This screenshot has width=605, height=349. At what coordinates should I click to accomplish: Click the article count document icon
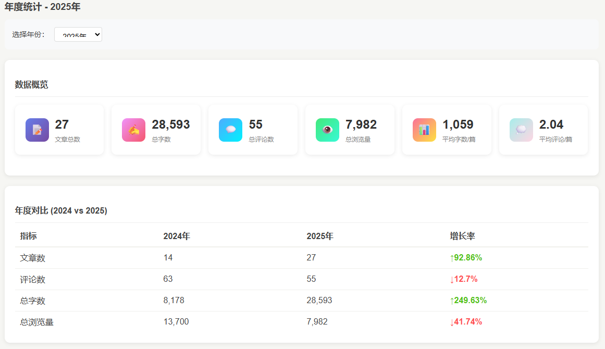click(37, 130)
